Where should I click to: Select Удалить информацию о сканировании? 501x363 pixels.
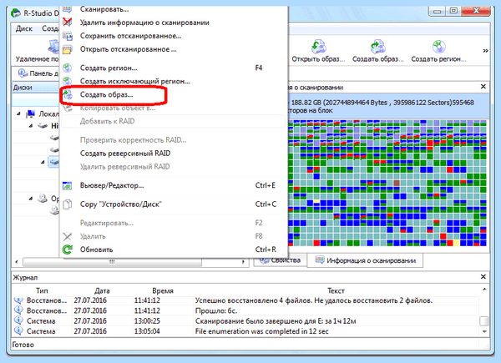point(144,23)
